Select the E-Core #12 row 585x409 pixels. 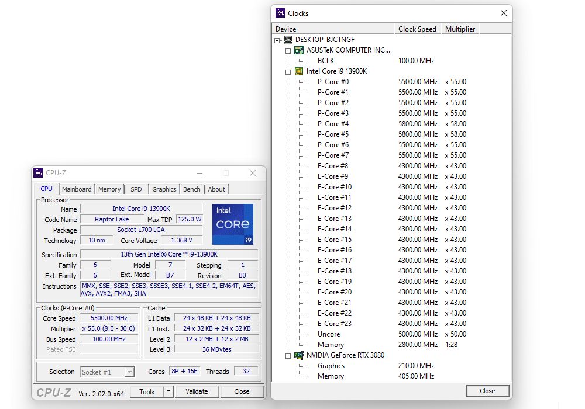coord(392,208)
